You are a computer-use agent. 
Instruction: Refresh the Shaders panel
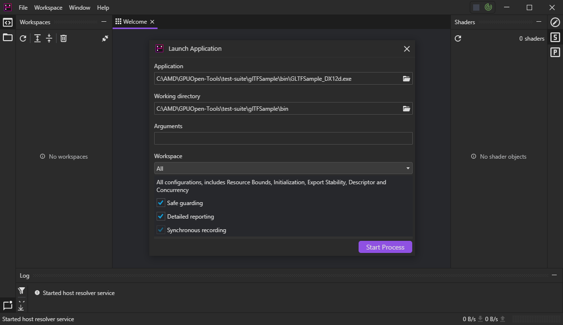coord(458,39)
